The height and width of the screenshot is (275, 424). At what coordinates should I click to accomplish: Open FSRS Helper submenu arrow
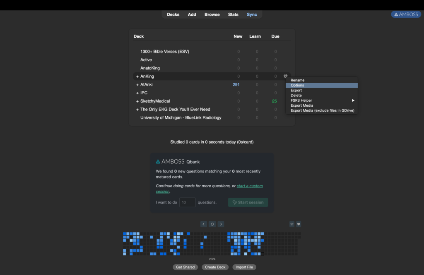coord(353,100)
